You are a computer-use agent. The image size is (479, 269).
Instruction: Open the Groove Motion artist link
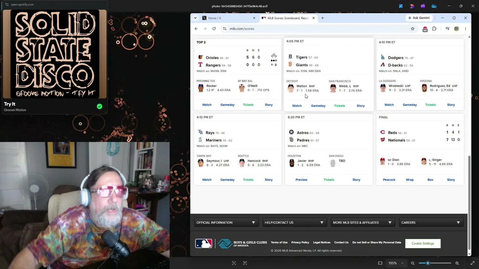coord(15,110)
